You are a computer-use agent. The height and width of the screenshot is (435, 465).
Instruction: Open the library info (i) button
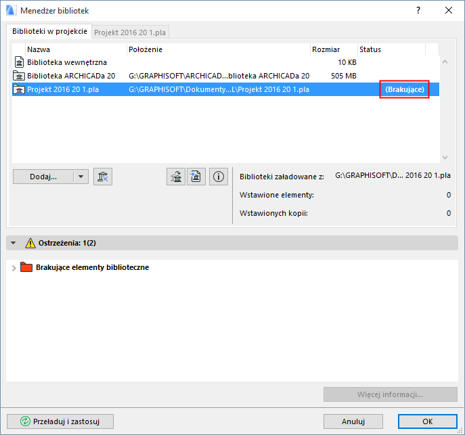click(x=219, y=177)
